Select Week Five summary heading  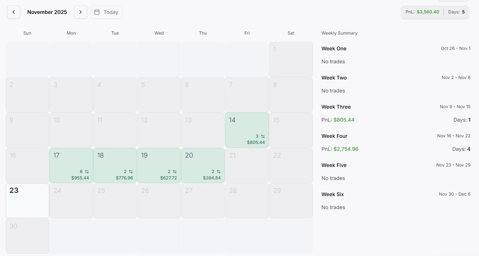click(x=334, y=165)
